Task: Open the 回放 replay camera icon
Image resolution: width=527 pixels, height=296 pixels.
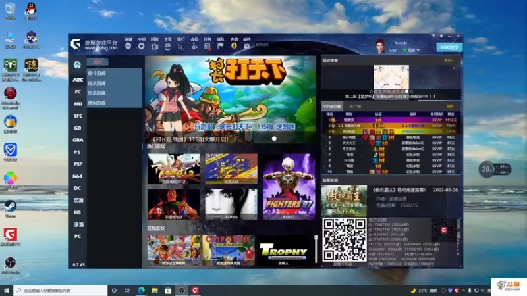Action: click(155, 47)
